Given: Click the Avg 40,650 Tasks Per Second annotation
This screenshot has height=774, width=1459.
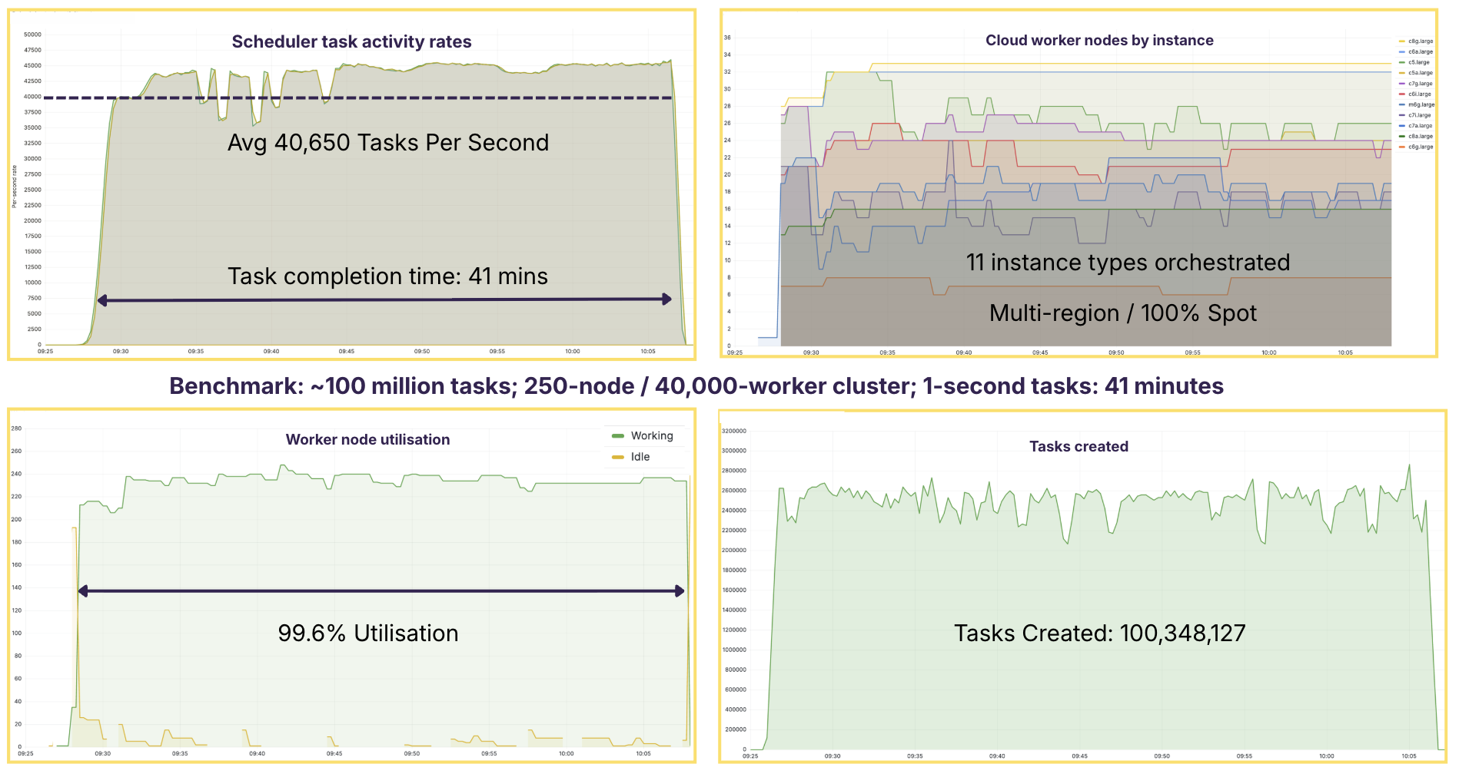Looking at the screenshot, I should pyautogui.click(x=388, y=143).
